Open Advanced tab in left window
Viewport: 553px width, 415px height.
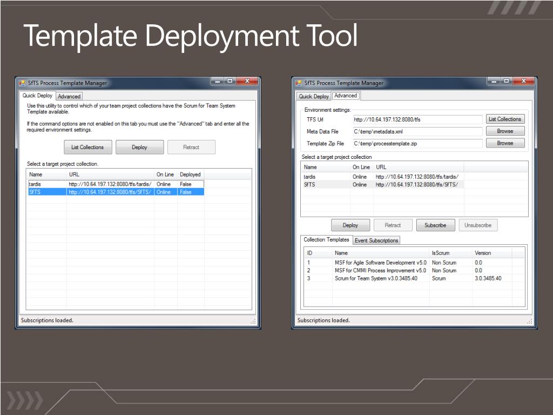click(x=69, y=96)
